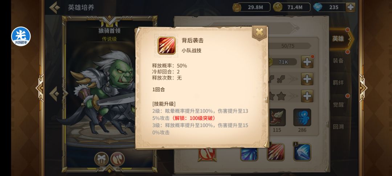Switch to the 装备 tab

coord(338,60)
